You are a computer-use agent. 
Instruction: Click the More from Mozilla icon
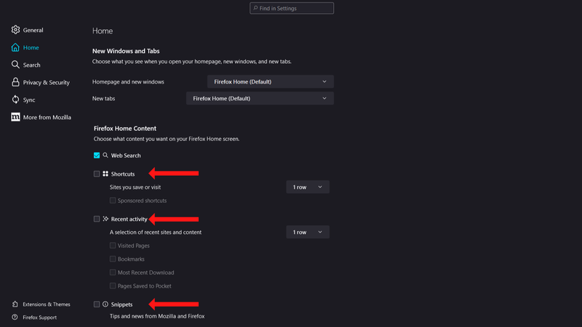pos(15,117)
